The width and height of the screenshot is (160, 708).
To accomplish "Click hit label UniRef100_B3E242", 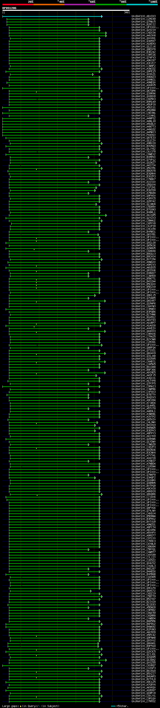I will (143, 52).
